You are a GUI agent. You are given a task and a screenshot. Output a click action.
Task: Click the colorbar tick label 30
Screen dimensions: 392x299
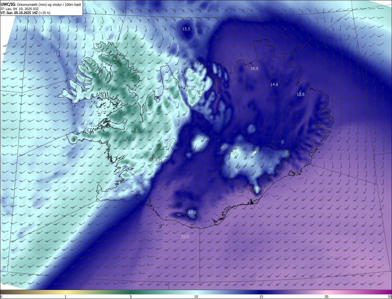326,297
